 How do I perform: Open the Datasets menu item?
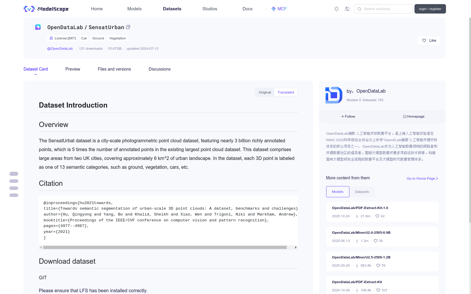click(x=172, y=9)
